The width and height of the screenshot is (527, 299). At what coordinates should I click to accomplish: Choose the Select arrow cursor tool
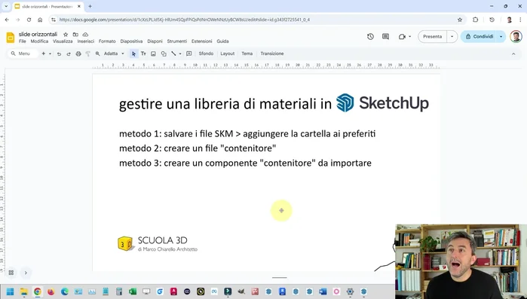point(133,53)
